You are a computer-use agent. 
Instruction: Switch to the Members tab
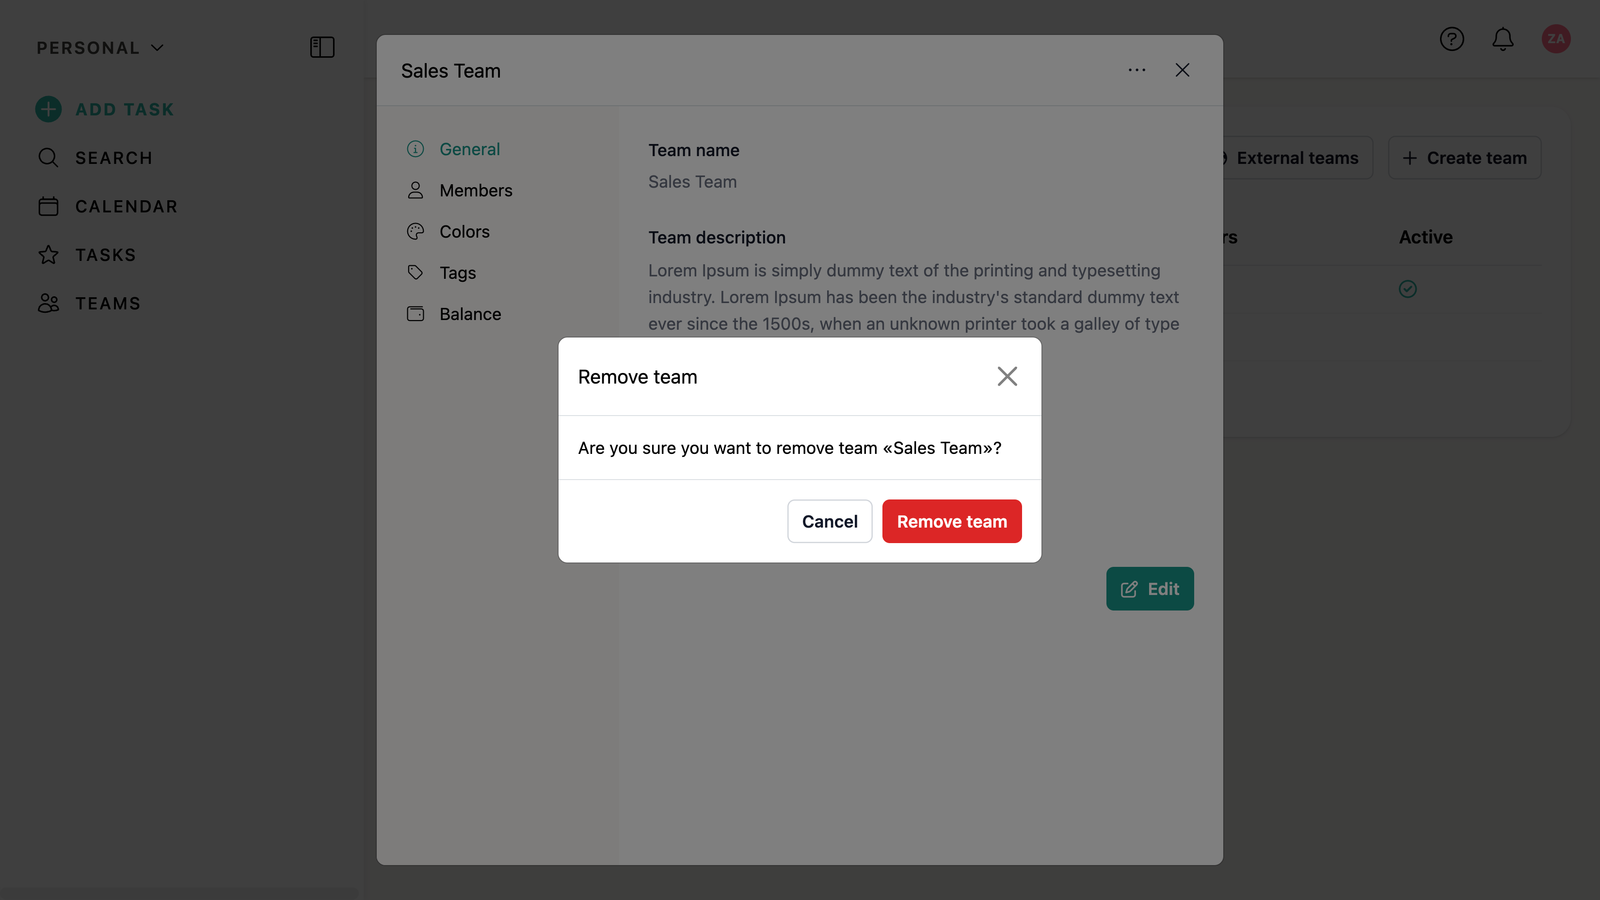[x=475, y=190]
